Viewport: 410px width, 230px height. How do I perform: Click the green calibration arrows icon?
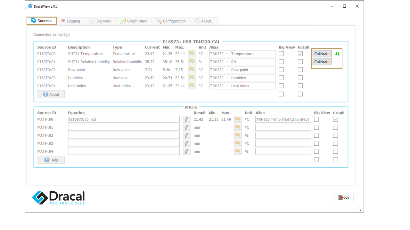tap(337, 54)
